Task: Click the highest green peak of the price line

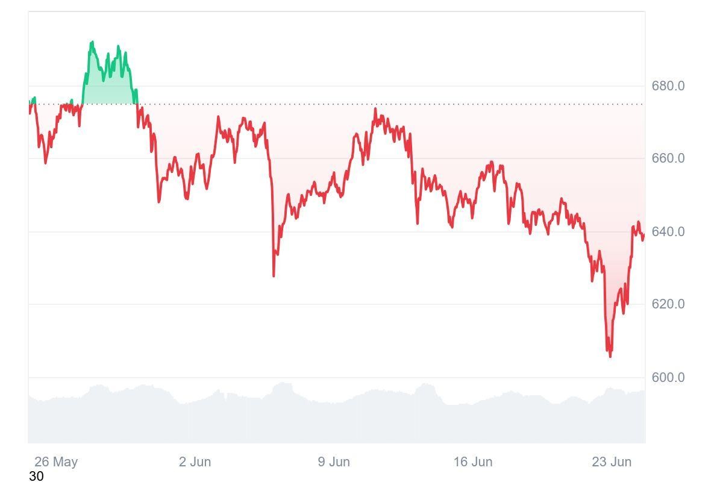Action: coord(92,42)
